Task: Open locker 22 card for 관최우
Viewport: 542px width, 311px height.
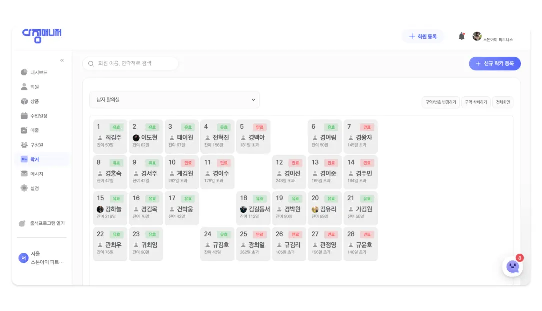Action: (x=110, y=244)
